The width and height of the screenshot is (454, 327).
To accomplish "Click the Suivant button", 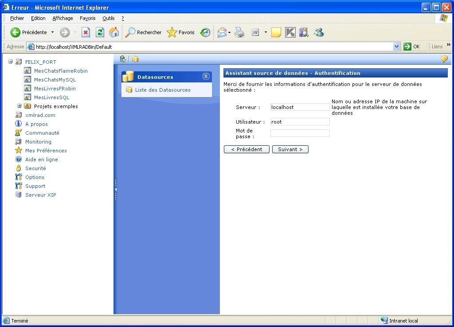I will coord(290,149).
